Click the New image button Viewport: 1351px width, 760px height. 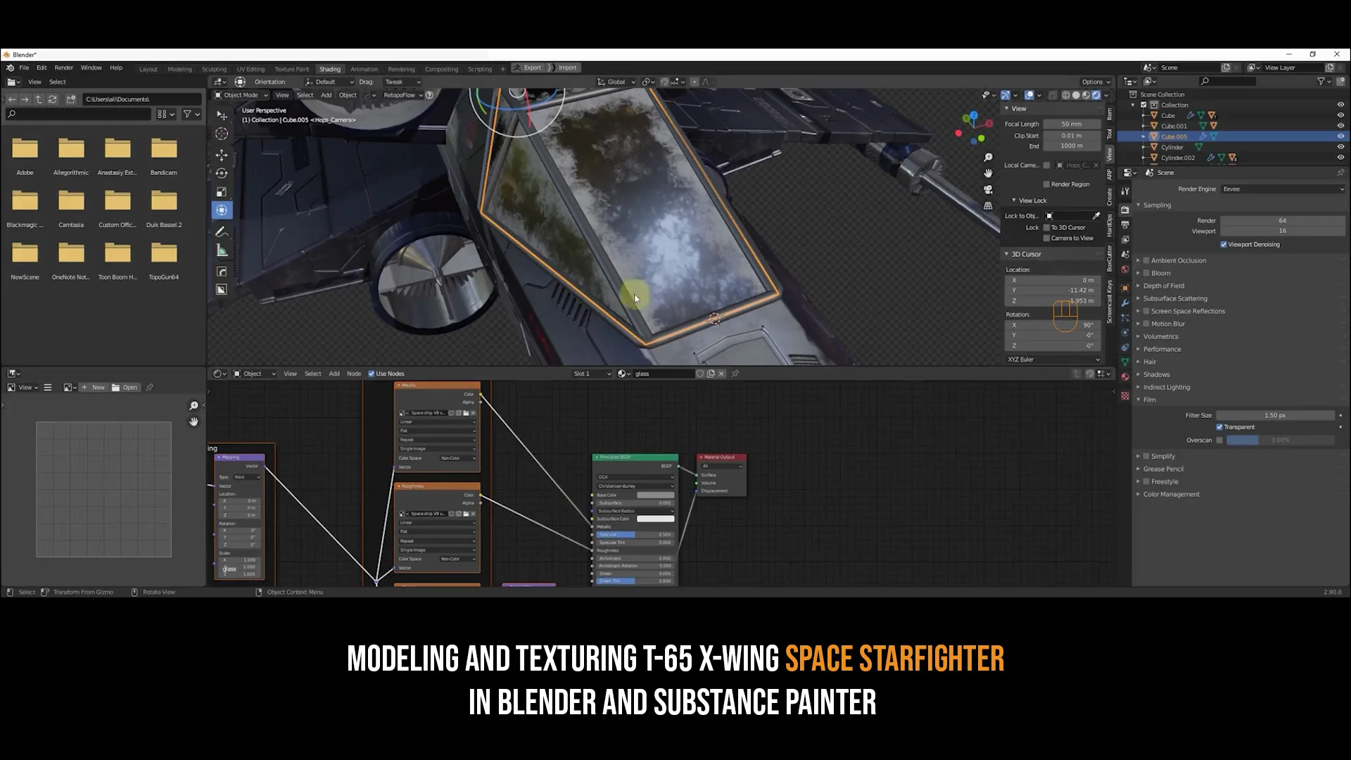pyautogui.click(x=93, y=387)
